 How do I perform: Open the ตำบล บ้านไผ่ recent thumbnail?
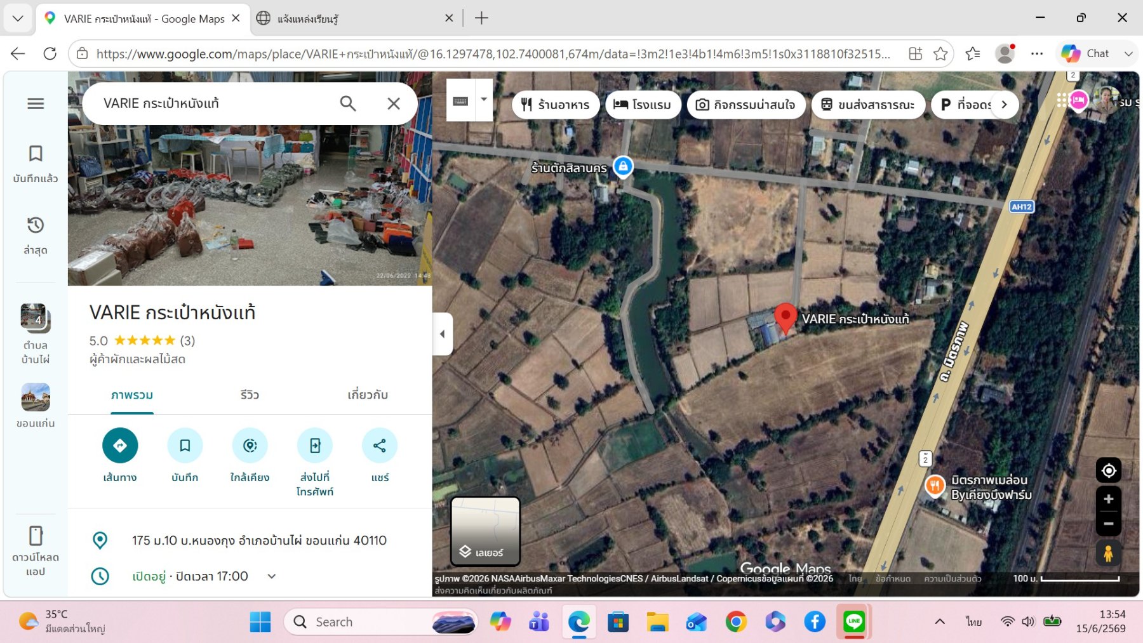coord(35,318)
